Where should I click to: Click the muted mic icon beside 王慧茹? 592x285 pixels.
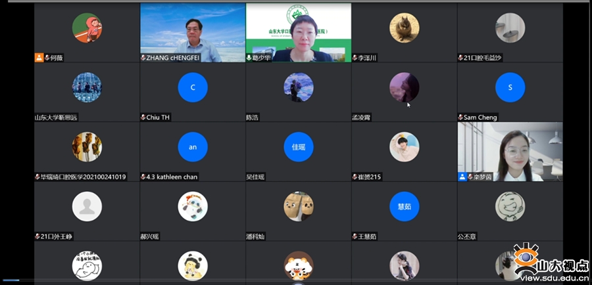tap(355, 236)
